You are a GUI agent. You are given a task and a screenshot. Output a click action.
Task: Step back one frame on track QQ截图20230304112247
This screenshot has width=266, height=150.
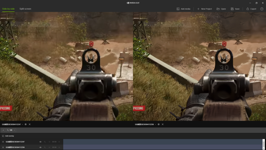pos(49,142)
